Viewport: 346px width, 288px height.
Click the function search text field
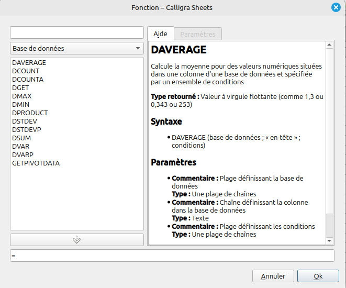(77, 32)
